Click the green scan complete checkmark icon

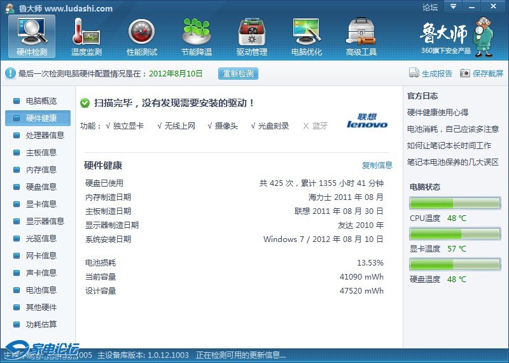tap(85, 103)
